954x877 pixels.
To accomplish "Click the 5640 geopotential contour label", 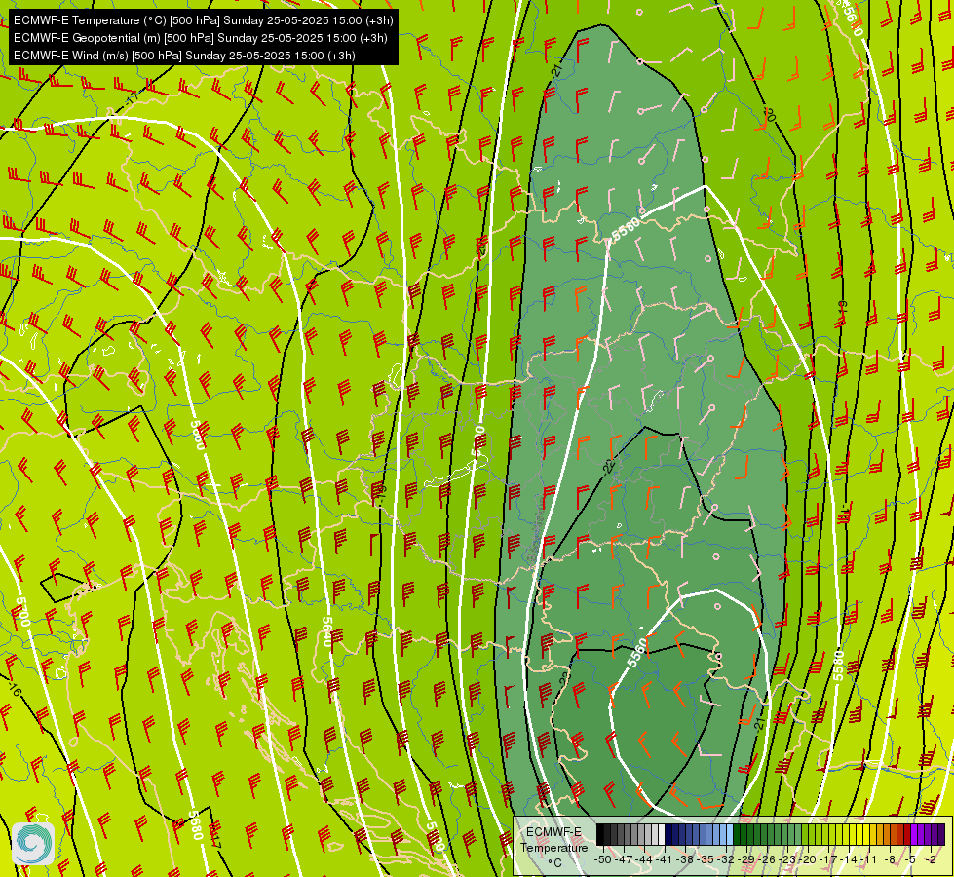I will (x=326, y=631).
